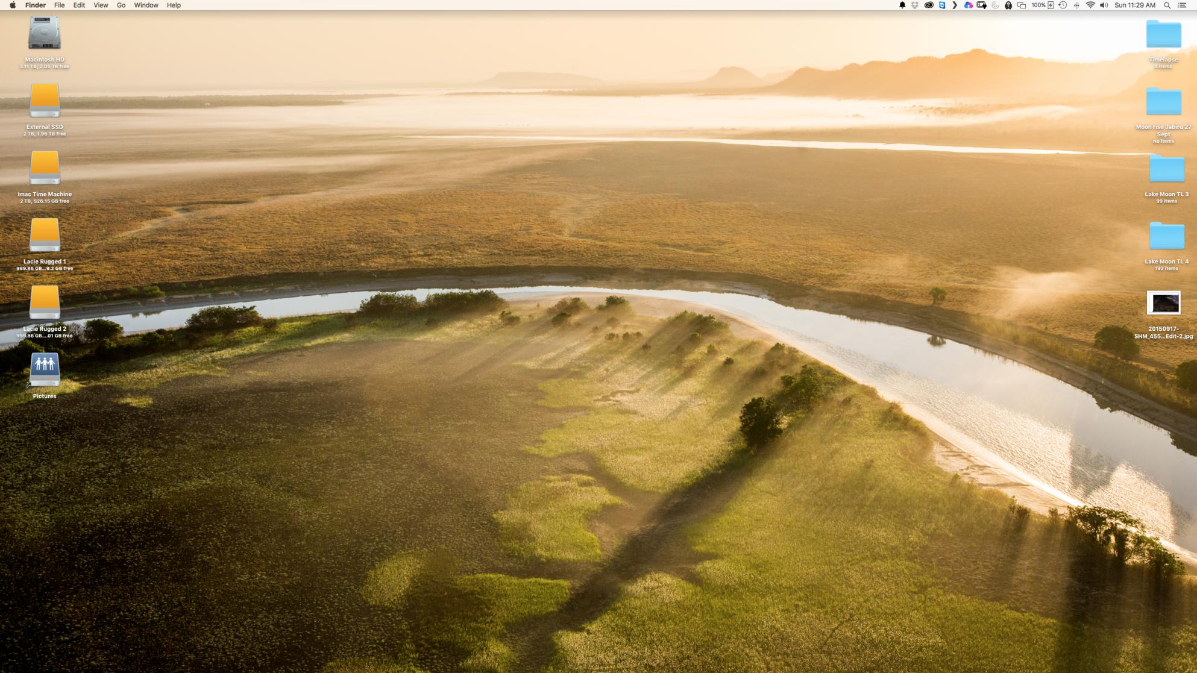Open the View menu
The width and height of the screenshot is (1197, 673).
pyautogui.click(x=100, y=5)
